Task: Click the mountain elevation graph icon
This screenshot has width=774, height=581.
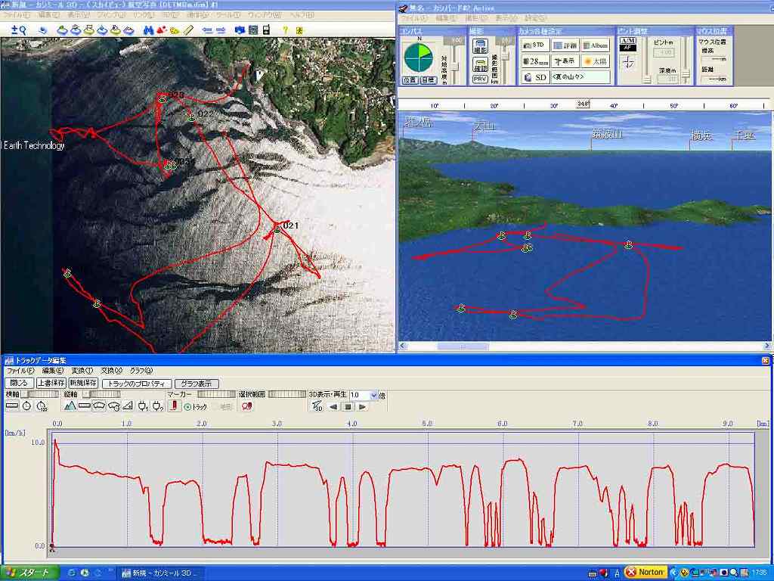Action: click(x=70, y=406)
